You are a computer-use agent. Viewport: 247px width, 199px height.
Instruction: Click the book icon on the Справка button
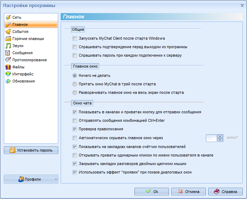tap(217, 192)
